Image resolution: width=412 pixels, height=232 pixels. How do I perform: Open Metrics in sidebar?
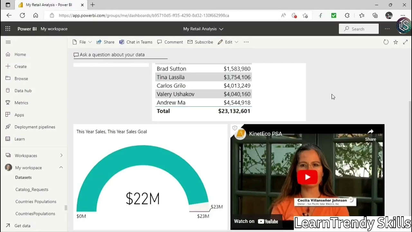click(x=21, y=103)
